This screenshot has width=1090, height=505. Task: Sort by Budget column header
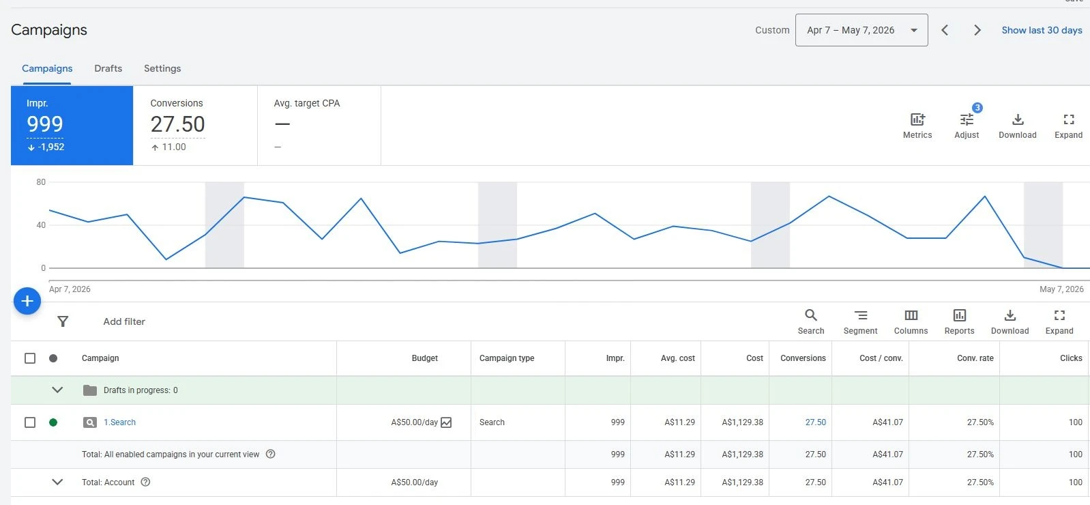point(424,358)
